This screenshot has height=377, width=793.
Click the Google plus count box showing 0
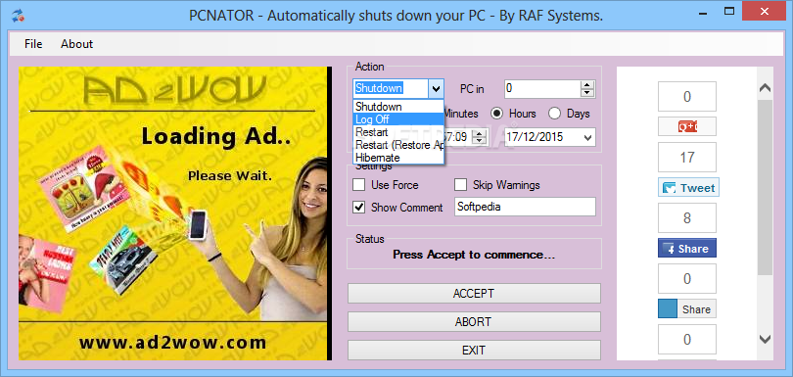pyautogui.click(x=687, y=96)
